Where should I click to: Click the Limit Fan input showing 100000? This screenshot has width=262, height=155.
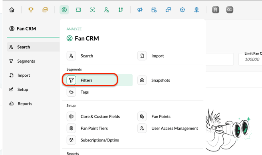[250, 60]
